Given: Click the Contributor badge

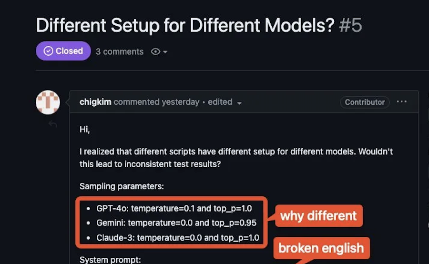Looking at the screenshot, I should click(x=365, y=102).
